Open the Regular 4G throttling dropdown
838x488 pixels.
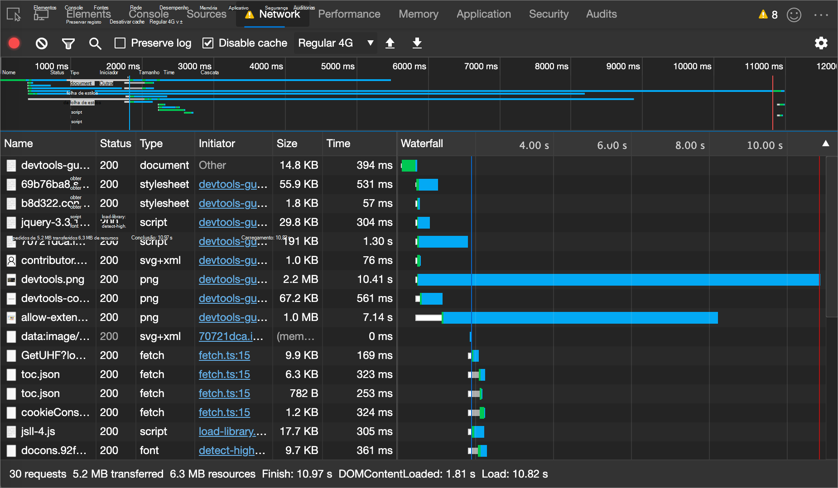coord(335,43)
